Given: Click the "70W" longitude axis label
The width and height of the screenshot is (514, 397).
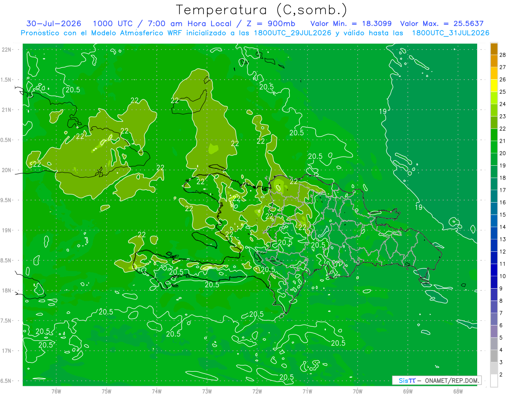Looking at the screenshot, I should 358,391.
